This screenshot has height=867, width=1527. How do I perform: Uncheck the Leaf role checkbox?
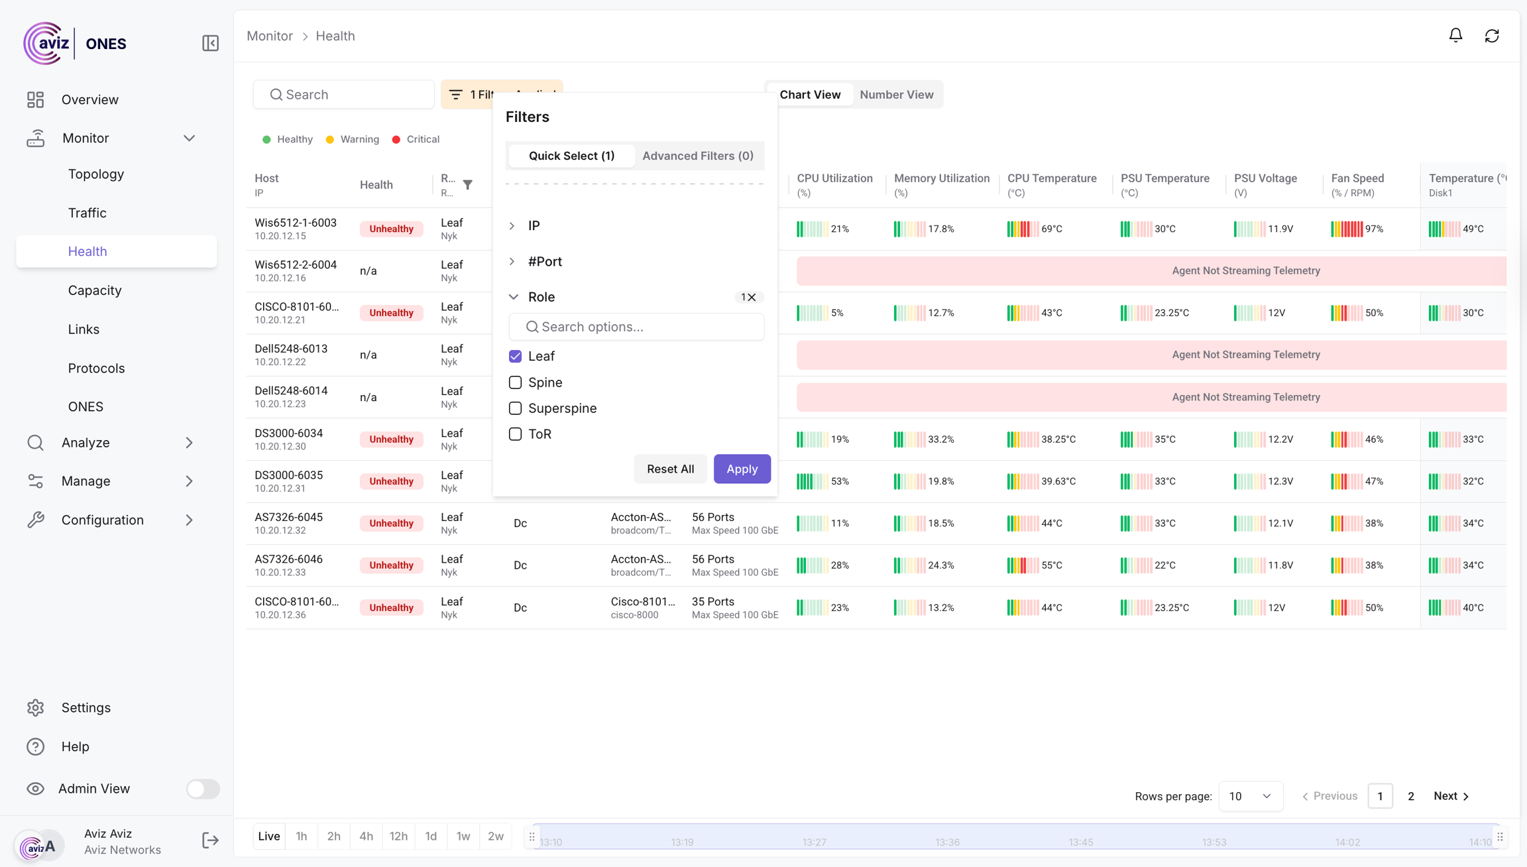click(x=515, y=357)
